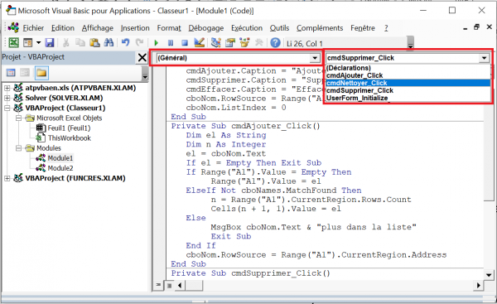Open Help with the blue question mark icon

(x=276, y=42)
